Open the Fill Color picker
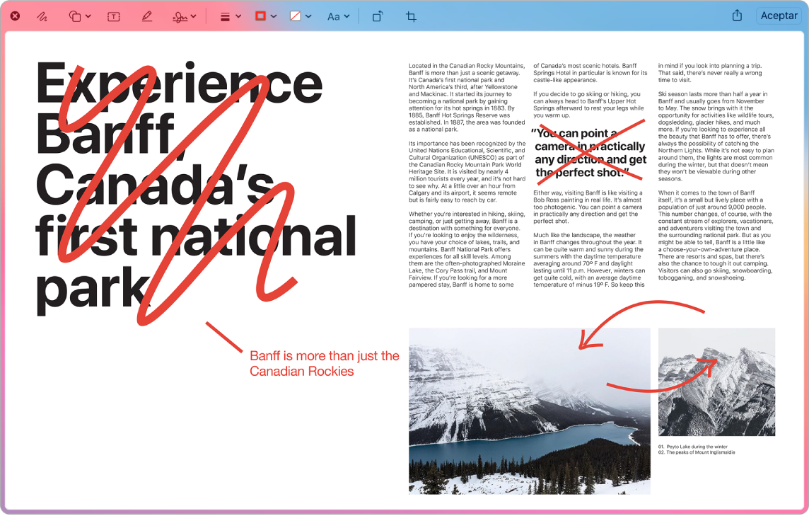The width and height of the screenshot is (809, 516). pyautogui.click(x=295, y=16)
